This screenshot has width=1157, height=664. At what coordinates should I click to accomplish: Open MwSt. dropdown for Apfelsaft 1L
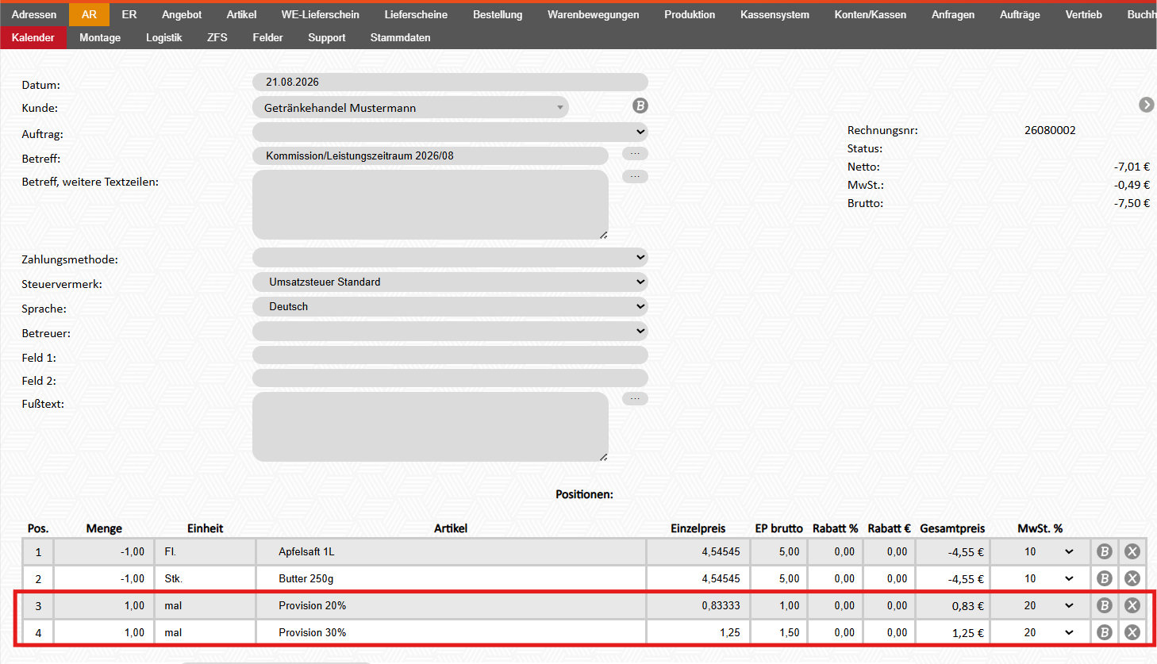coord(1041,552)
